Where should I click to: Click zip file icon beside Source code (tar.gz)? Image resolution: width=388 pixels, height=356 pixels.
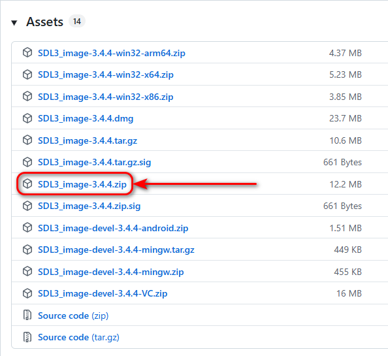click(x=27, y=336)
